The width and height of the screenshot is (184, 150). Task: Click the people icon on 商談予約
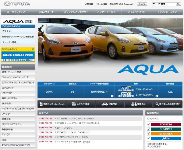134,104
